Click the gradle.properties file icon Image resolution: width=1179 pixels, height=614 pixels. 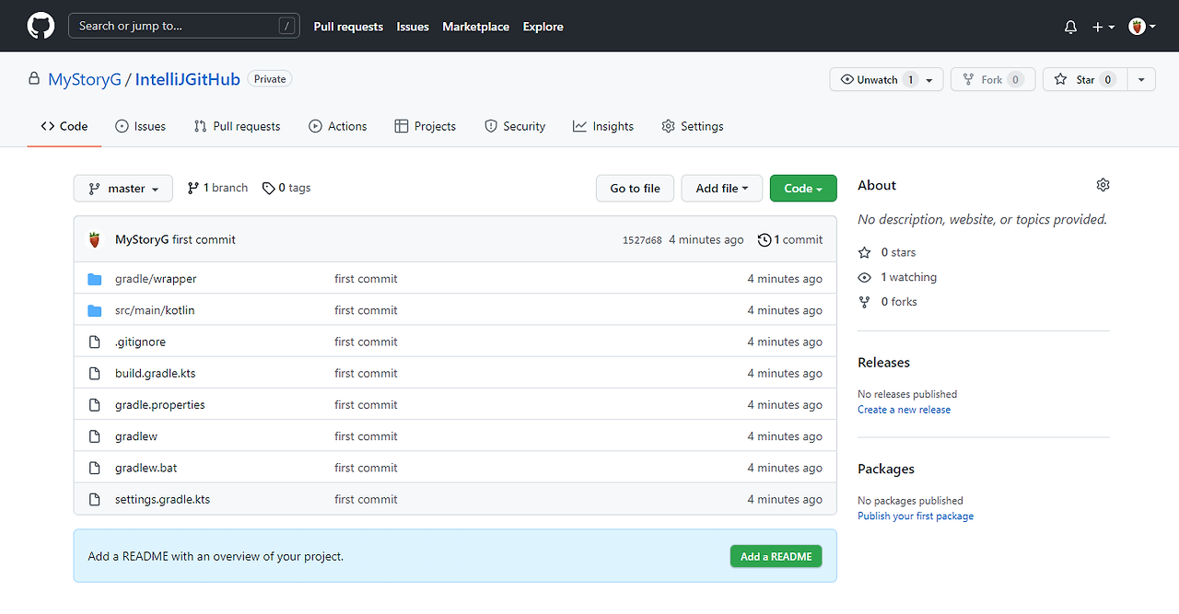coord(94,405)
